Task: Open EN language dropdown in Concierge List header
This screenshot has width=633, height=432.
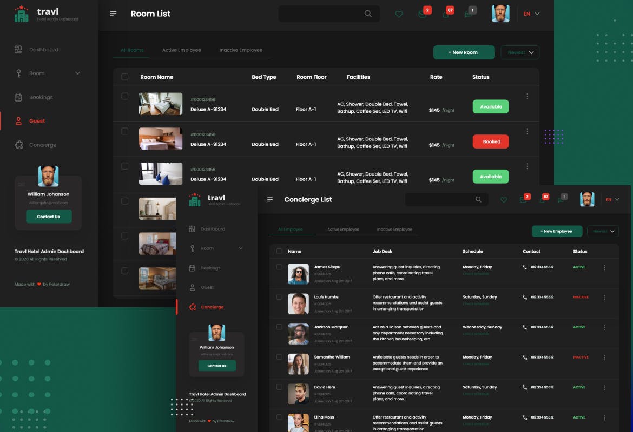Action: [x=612, y=199]
